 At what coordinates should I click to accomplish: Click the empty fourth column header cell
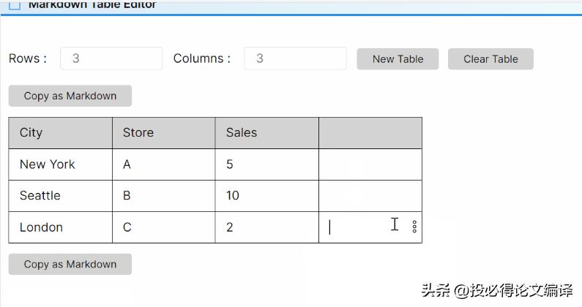tap(370, 133)
